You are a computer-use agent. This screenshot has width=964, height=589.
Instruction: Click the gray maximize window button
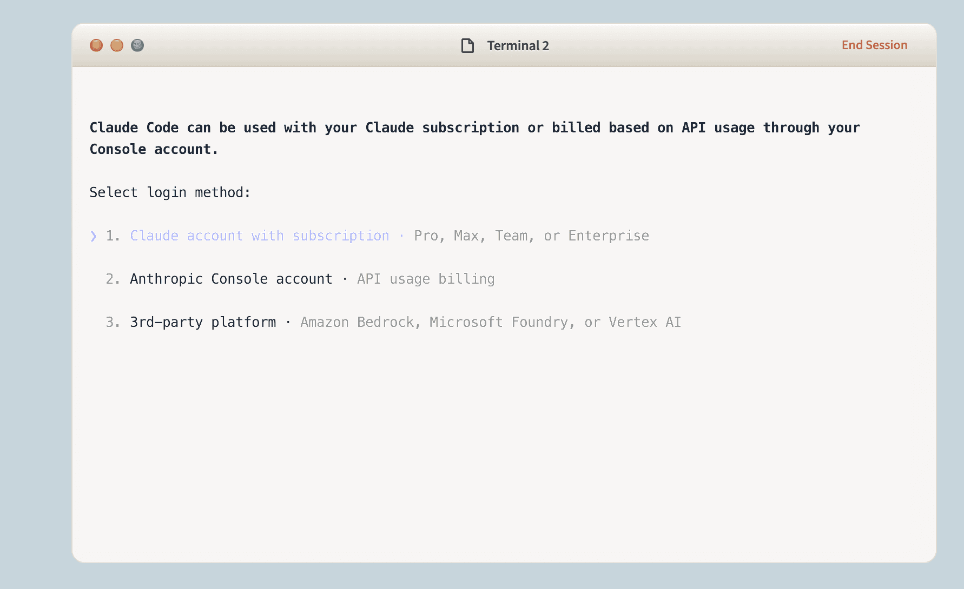[137, 45]
